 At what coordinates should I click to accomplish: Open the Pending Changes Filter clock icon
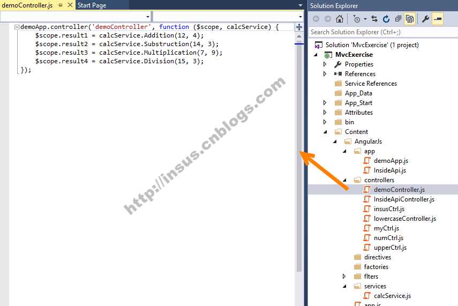coord(357,19)
